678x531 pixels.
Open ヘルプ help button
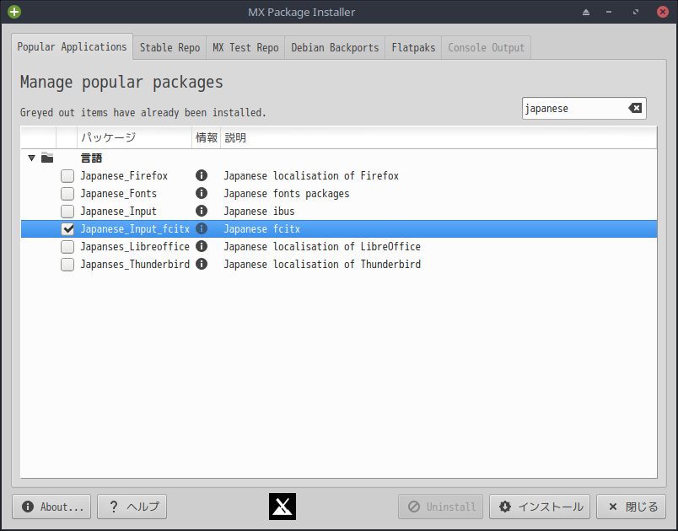coord(132,507)
